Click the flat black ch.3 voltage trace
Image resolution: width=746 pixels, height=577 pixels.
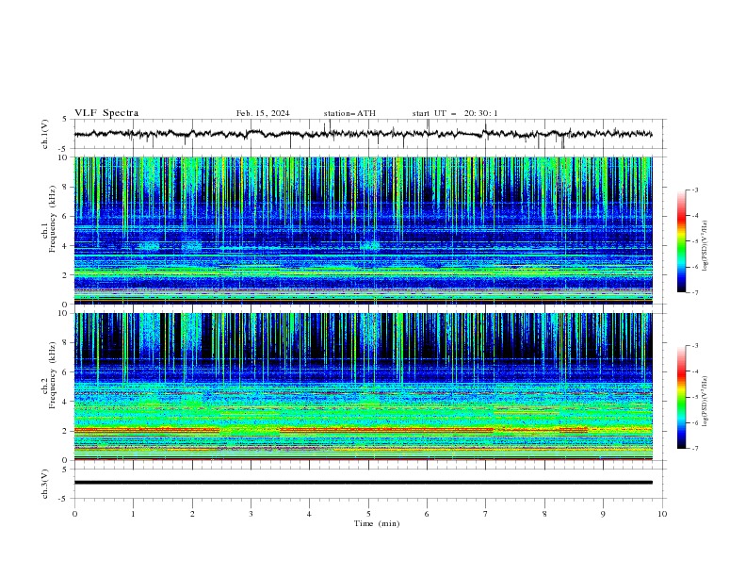363,483
